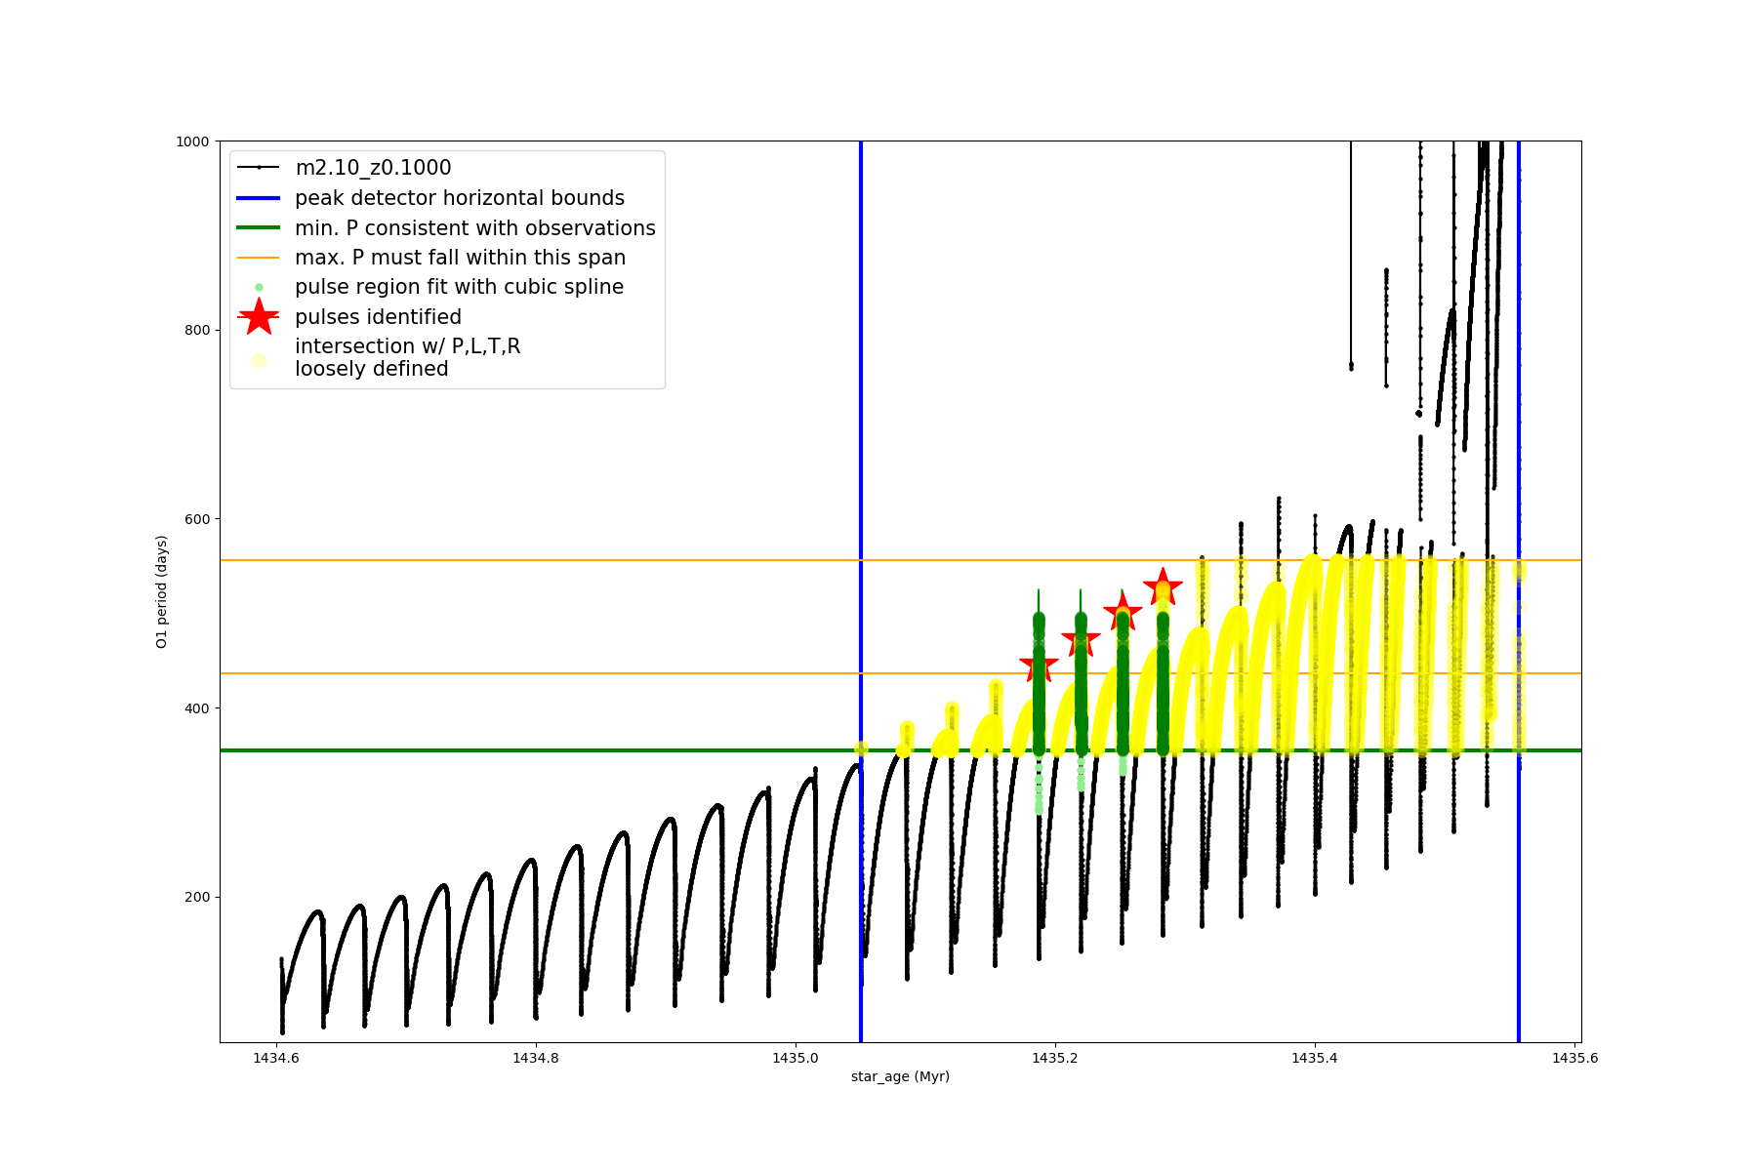
Task: Select legend label 'peak detector horizontal bounds'
Action: pyautogui.click(x=459, y=198)
